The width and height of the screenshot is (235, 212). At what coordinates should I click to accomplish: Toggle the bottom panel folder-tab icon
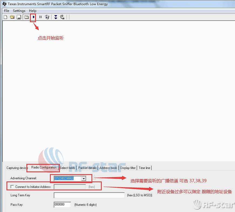pyautogui.click(x=26, y=17)
